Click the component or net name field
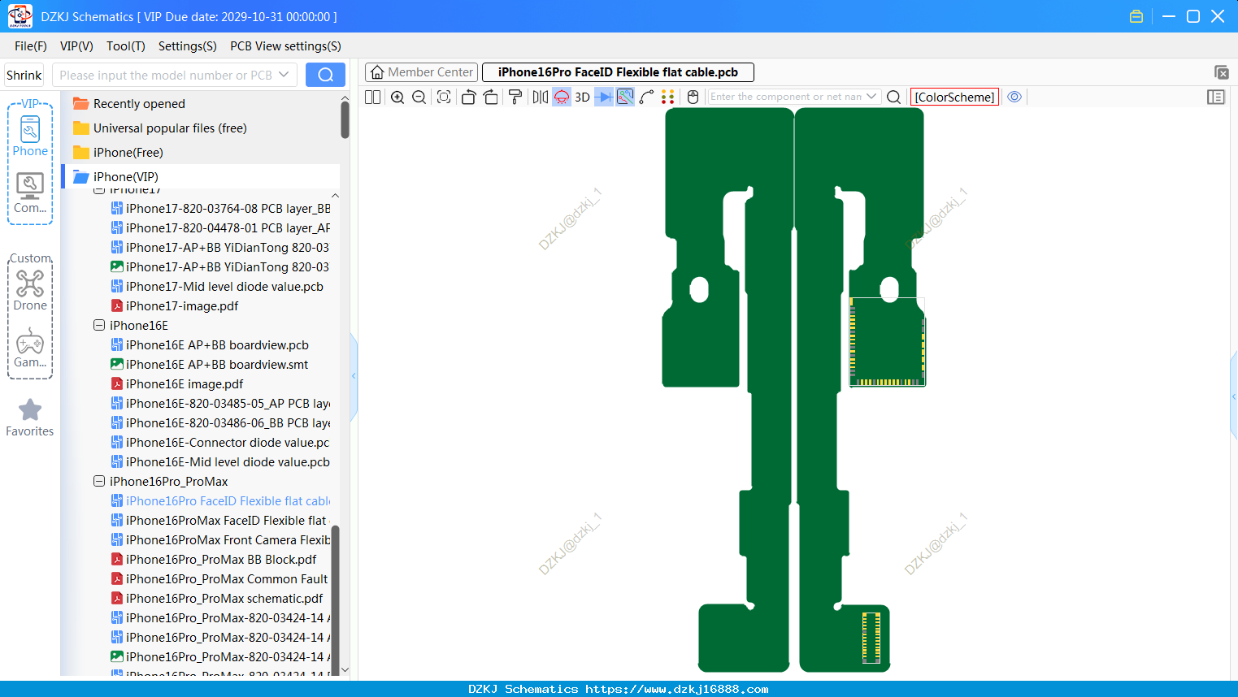This screenshot has width=1238, height=697. (x=785, y=97)
